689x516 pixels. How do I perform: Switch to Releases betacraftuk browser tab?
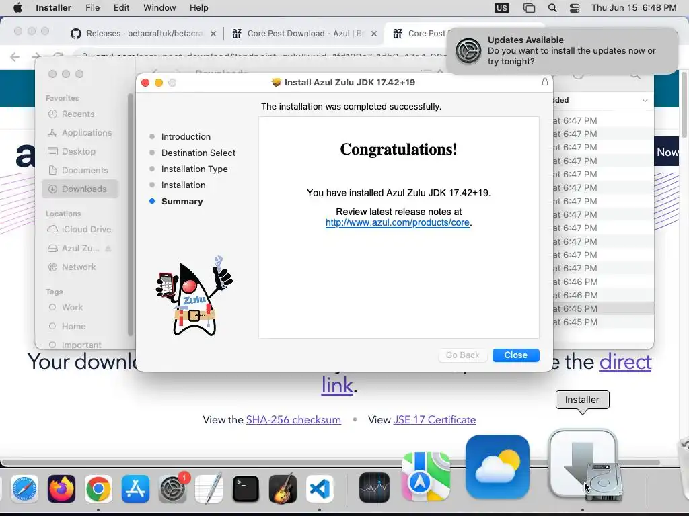pyautogui.click(x=144, y=34)
